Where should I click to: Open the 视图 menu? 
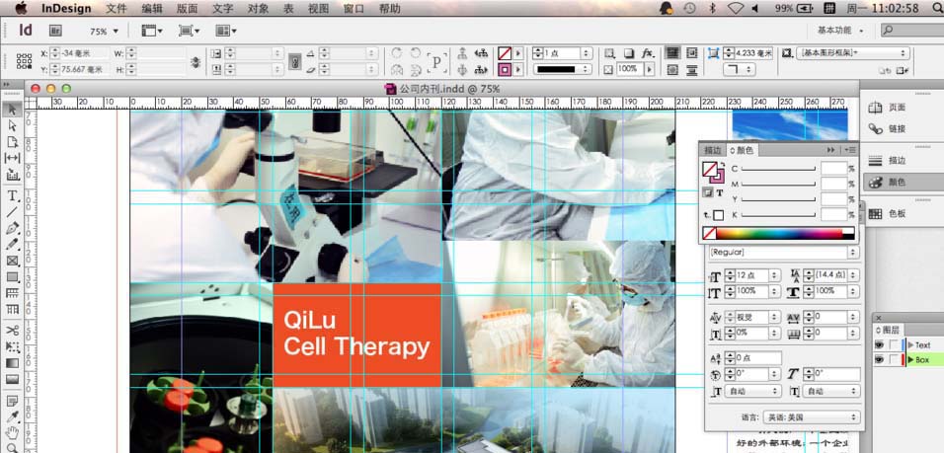point(319,9)
